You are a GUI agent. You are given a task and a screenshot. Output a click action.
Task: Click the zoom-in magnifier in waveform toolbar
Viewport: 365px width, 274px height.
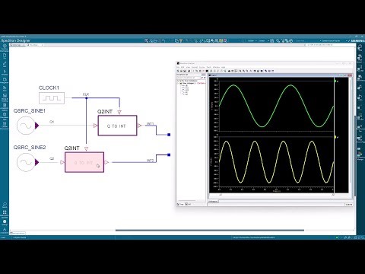pyautogui.click(x=240, y=71)
